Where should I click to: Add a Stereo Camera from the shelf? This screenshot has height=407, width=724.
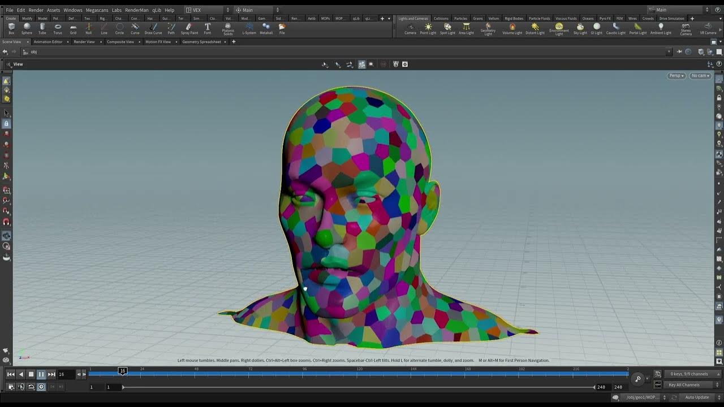coord(686,29)
